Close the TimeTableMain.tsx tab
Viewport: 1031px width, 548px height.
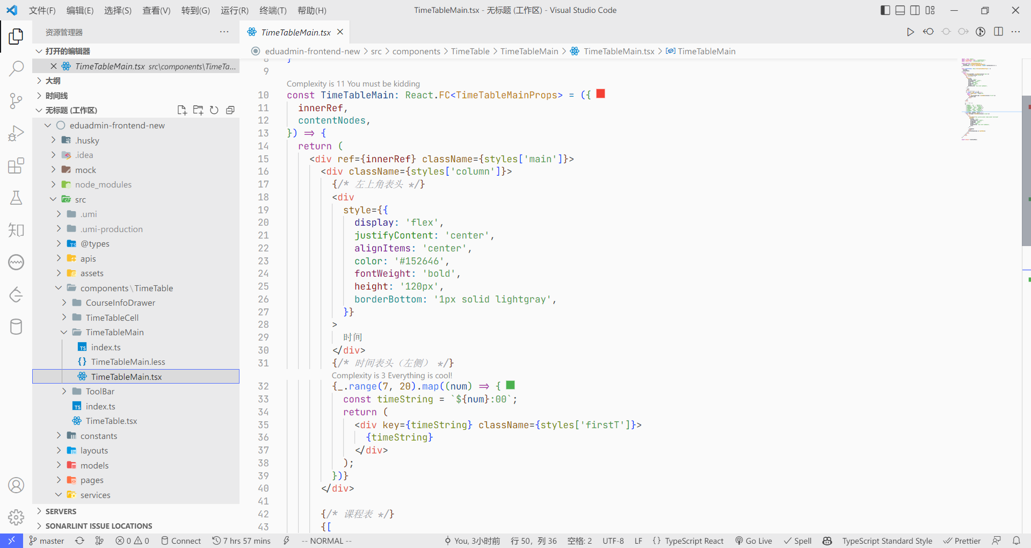[x=340, y=32]
